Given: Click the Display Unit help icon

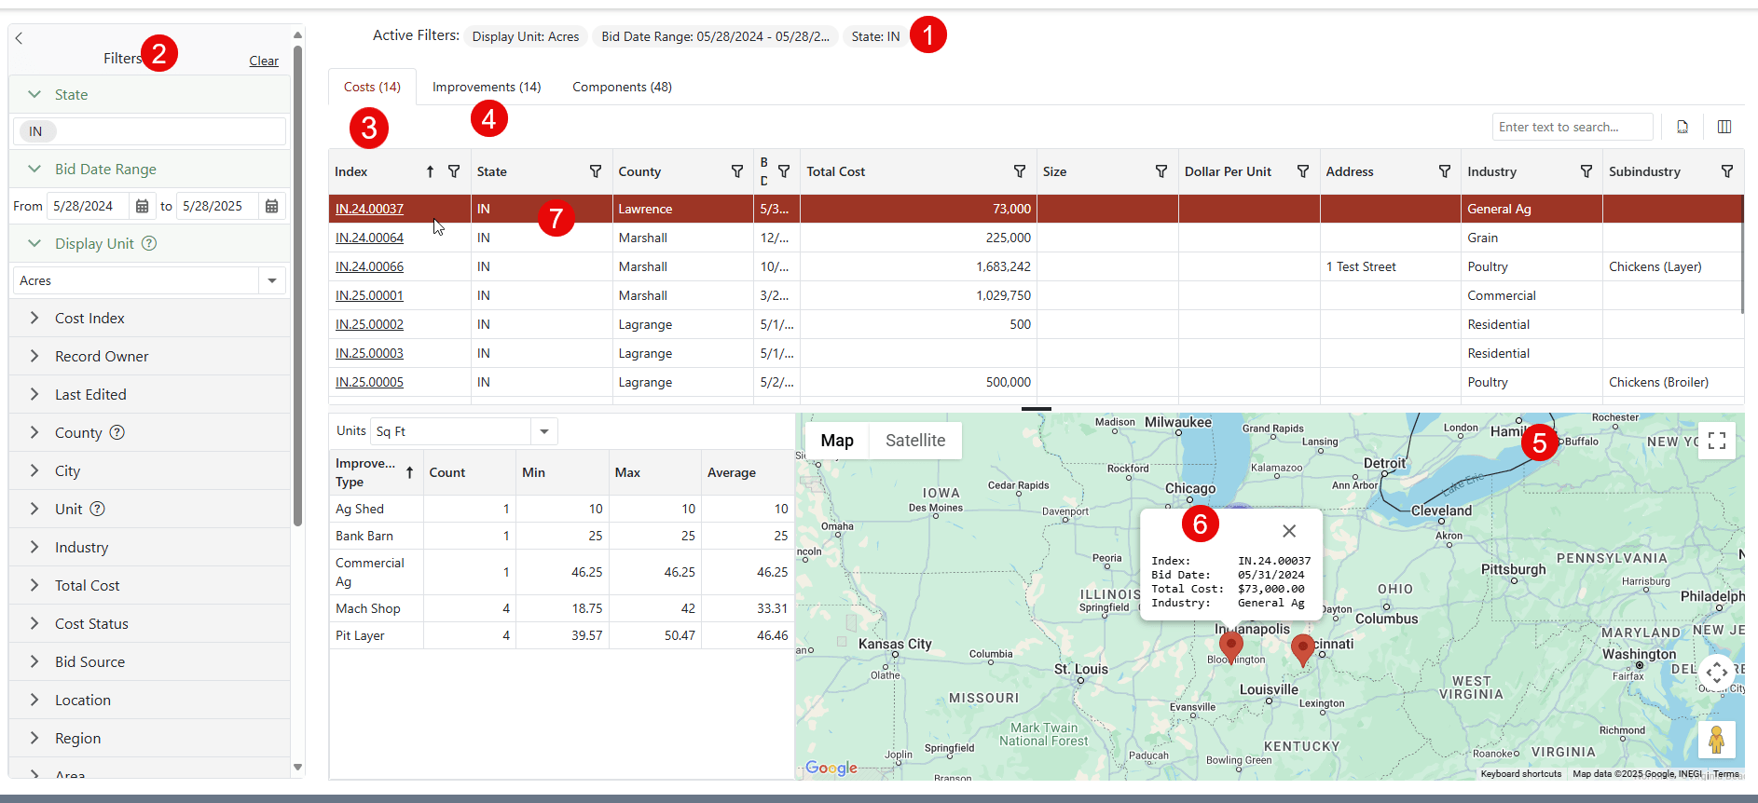Looking at the screenshot, I should 149,243.
